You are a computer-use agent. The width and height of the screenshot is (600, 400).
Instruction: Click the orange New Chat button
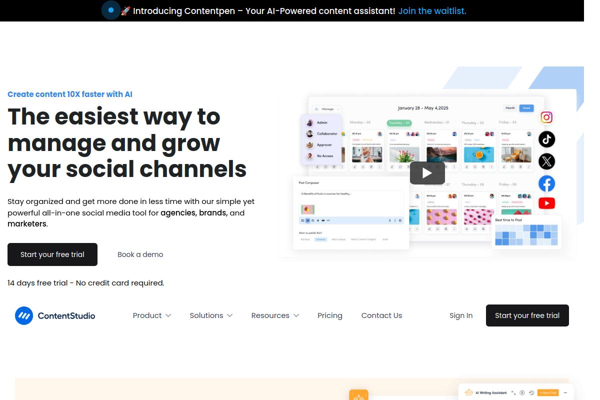(x=548, y=392)
